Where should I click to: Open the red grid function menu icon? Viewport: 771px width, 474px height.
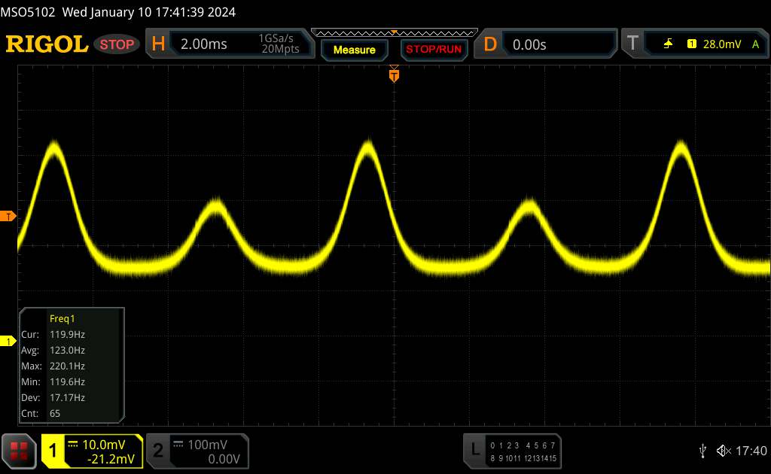click(x=19, y=451)
